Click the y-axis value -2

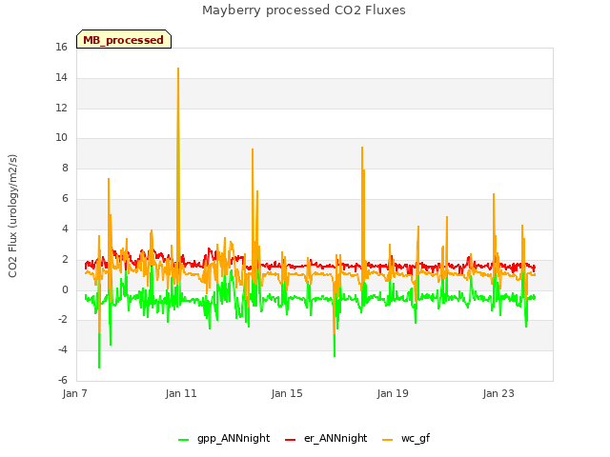tap(63, 320)
